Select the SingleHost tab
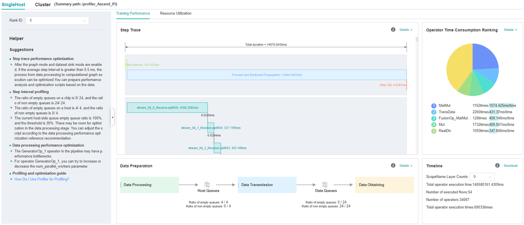The width and height of the screenshot is (524, 225). click(13, 5)
